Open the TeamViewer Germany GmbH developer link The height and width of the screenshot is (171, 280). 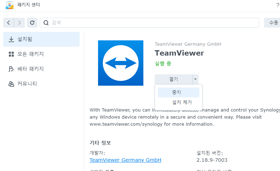click(125, 160)
